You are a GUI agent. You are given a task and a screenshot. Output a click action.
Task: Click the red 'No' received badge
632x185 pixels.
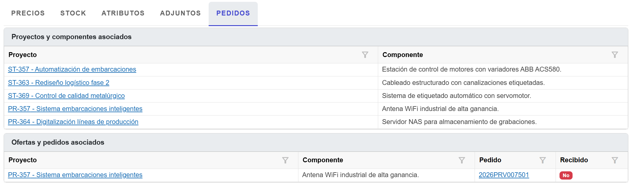566,176
